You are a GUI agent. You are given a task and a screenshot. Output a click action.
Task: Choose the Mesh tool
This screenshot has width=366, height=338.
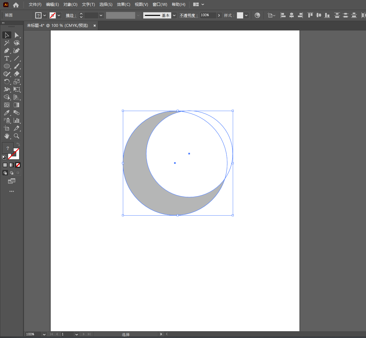click(7, 105)
